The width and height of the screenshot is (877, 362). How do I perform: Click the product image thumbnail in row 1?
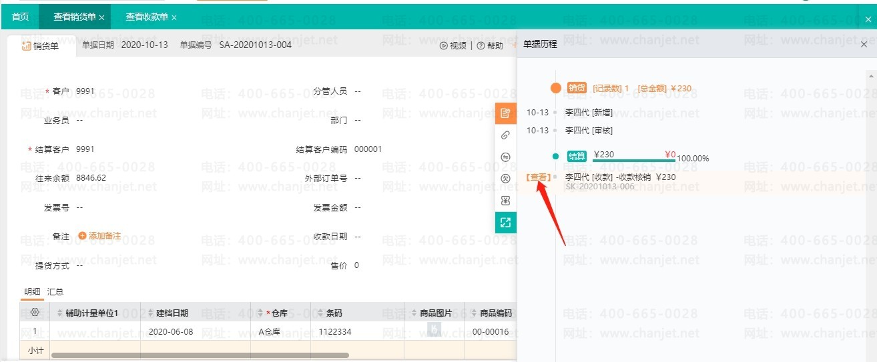click(434, 329)
